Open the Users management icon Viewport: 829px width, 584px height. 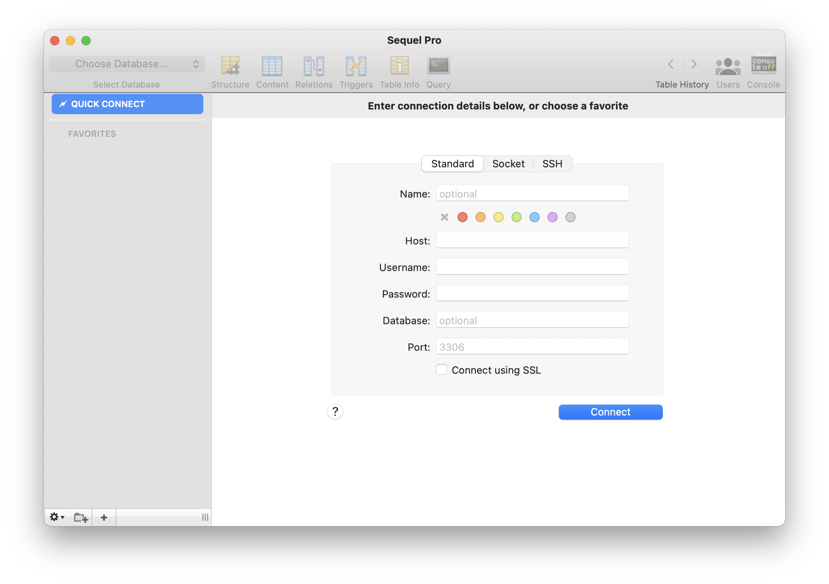pyautogui.click(x=728, y=66)
